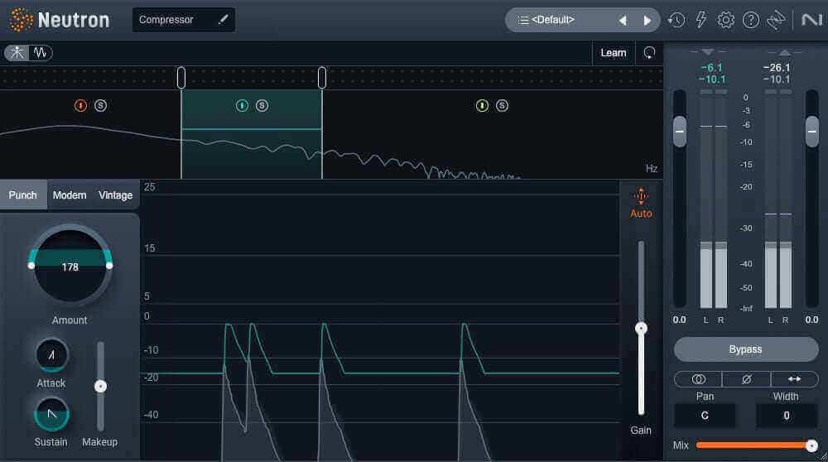Viewport: 828px width, 462px height.
Task: Click the Attack knob
Action: [51, 355]
